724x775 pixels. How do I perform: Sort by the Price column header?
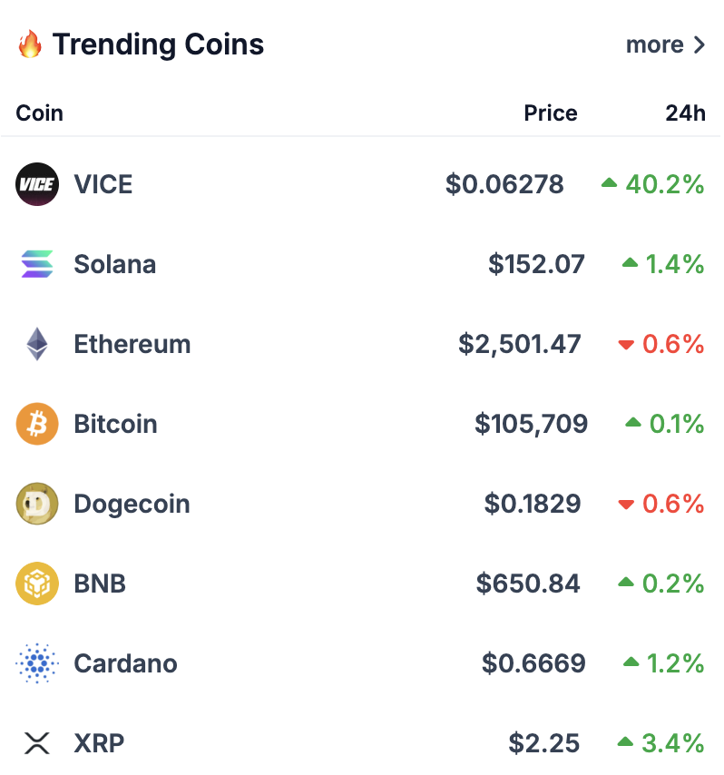(551, 113)
